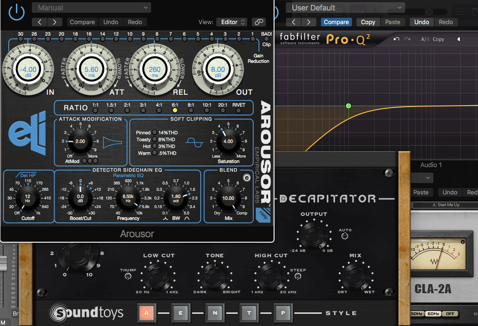Screen dimensions: 478x326
Task: Click the ATT knob showing 5.60 ms
Action: click(x=92, y=70)
